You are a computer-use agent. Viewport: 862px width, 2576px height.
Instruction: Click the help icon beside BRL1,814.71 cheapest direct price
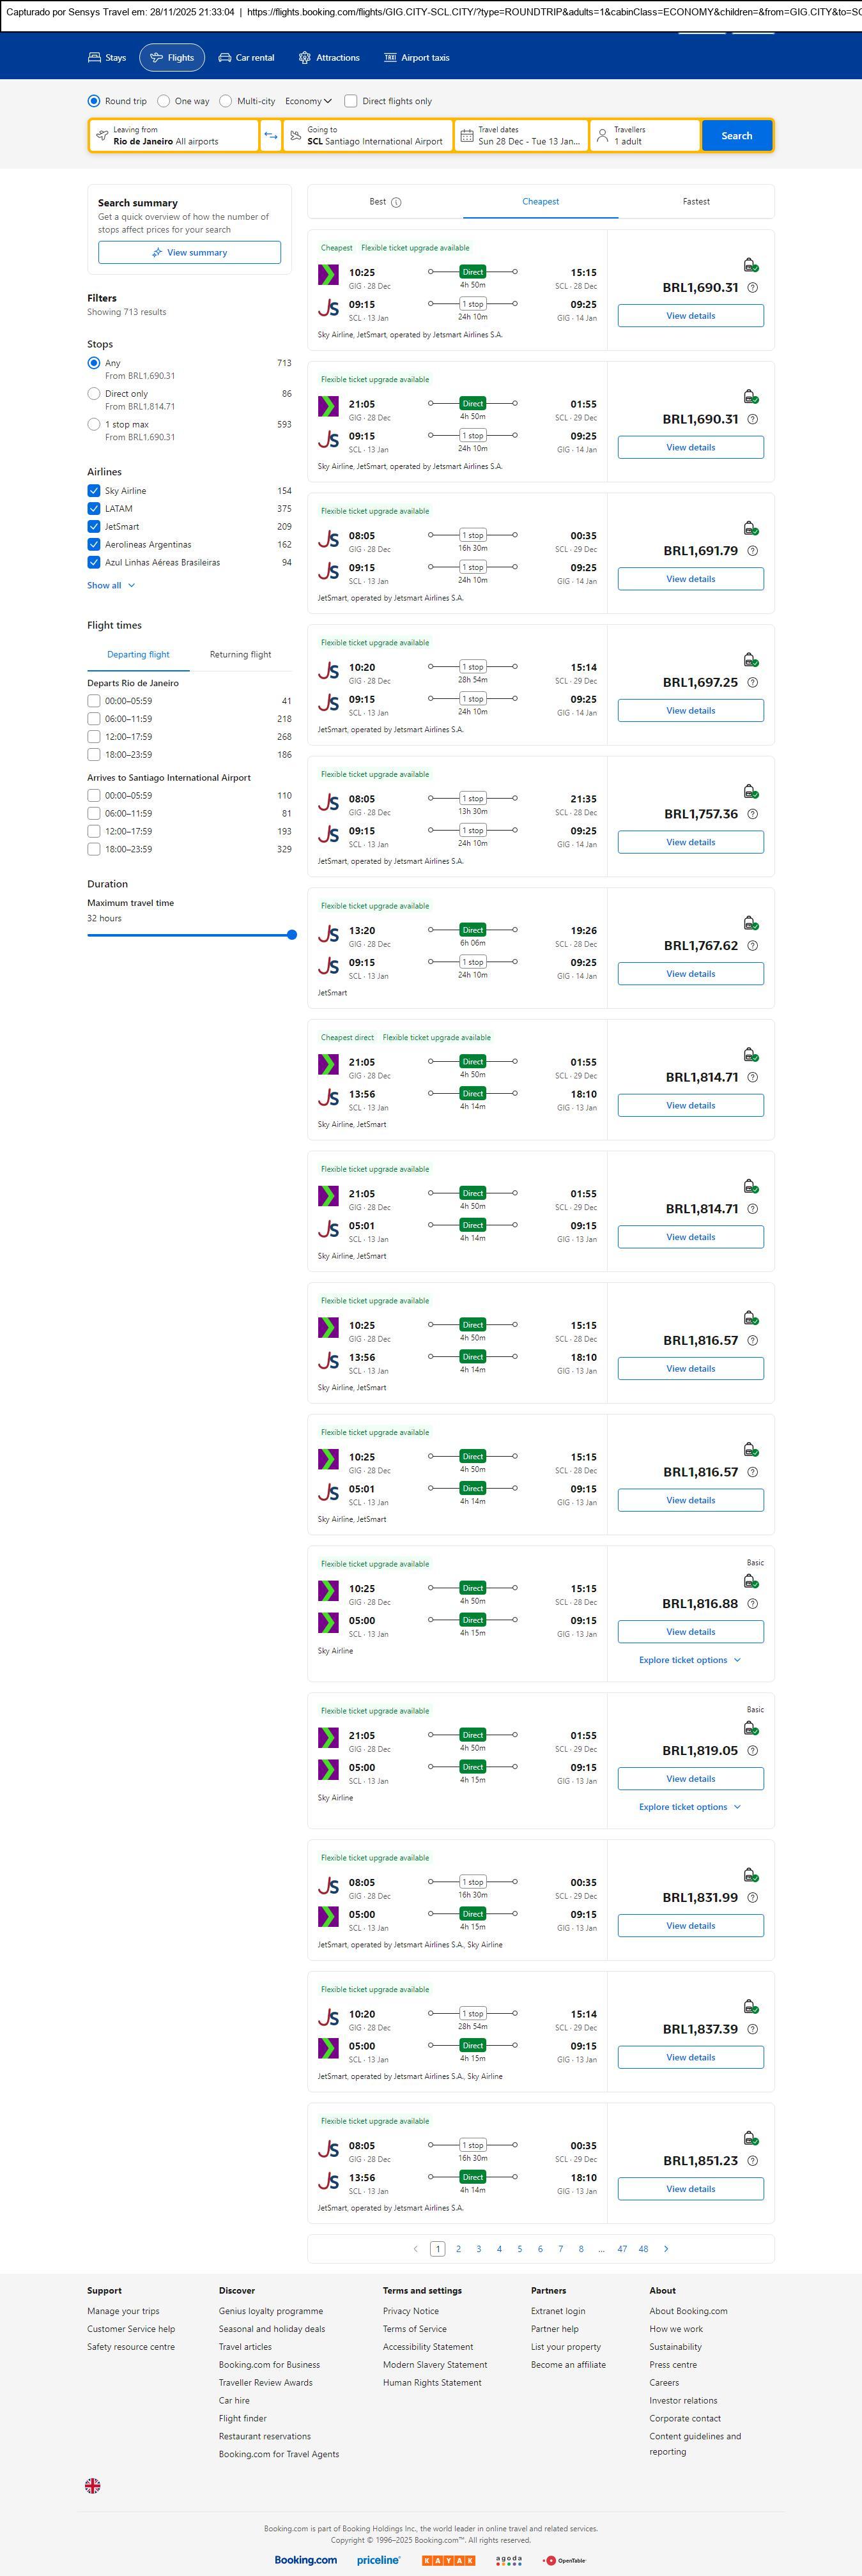(753, 1078)
